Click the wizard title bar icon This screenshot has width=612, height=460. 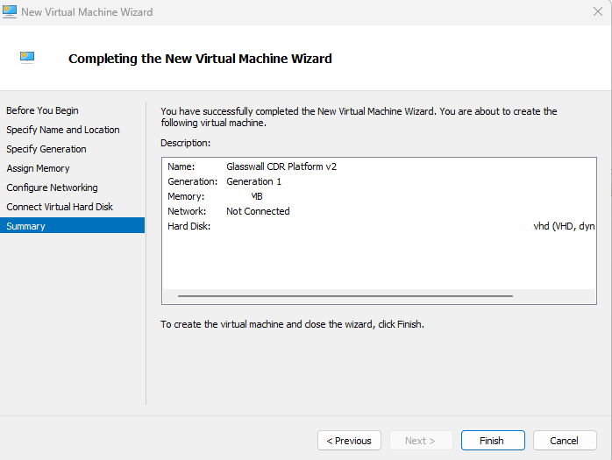click(x=10, y=11)
